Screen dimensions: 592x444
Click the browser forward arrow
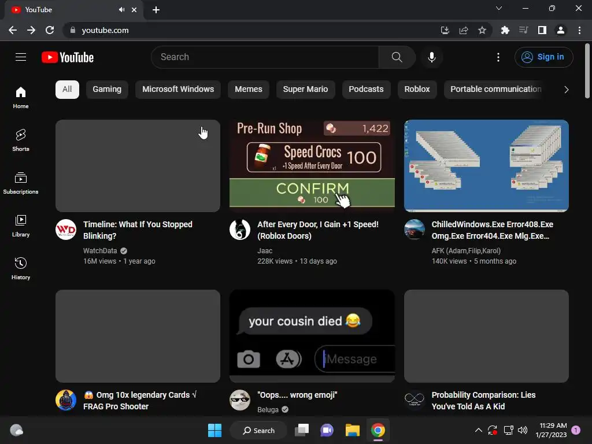(x=31, y=30)
